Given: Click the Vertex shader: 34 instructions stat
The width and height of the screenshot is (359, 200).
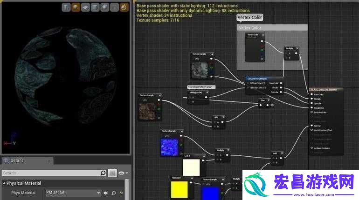Looking at the screenshot, I should click(x=164, y=15).
